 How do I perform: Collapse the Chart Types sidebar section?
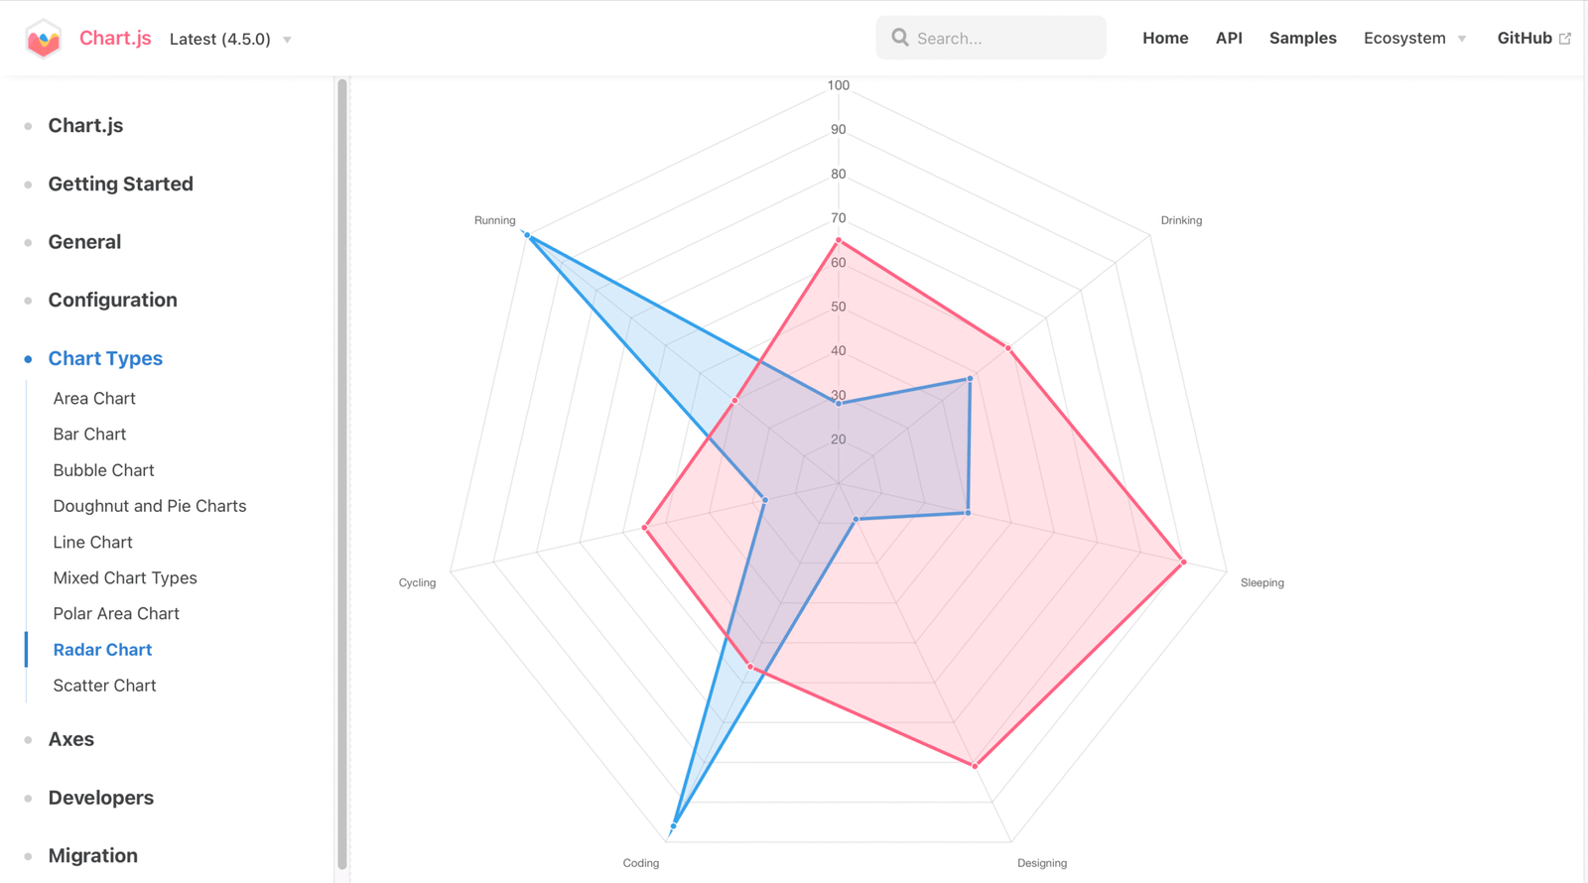tap(105, 358)
